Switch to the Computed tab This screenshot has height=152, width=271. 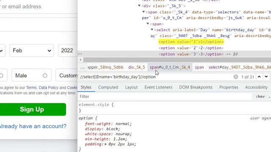(108, 87)
